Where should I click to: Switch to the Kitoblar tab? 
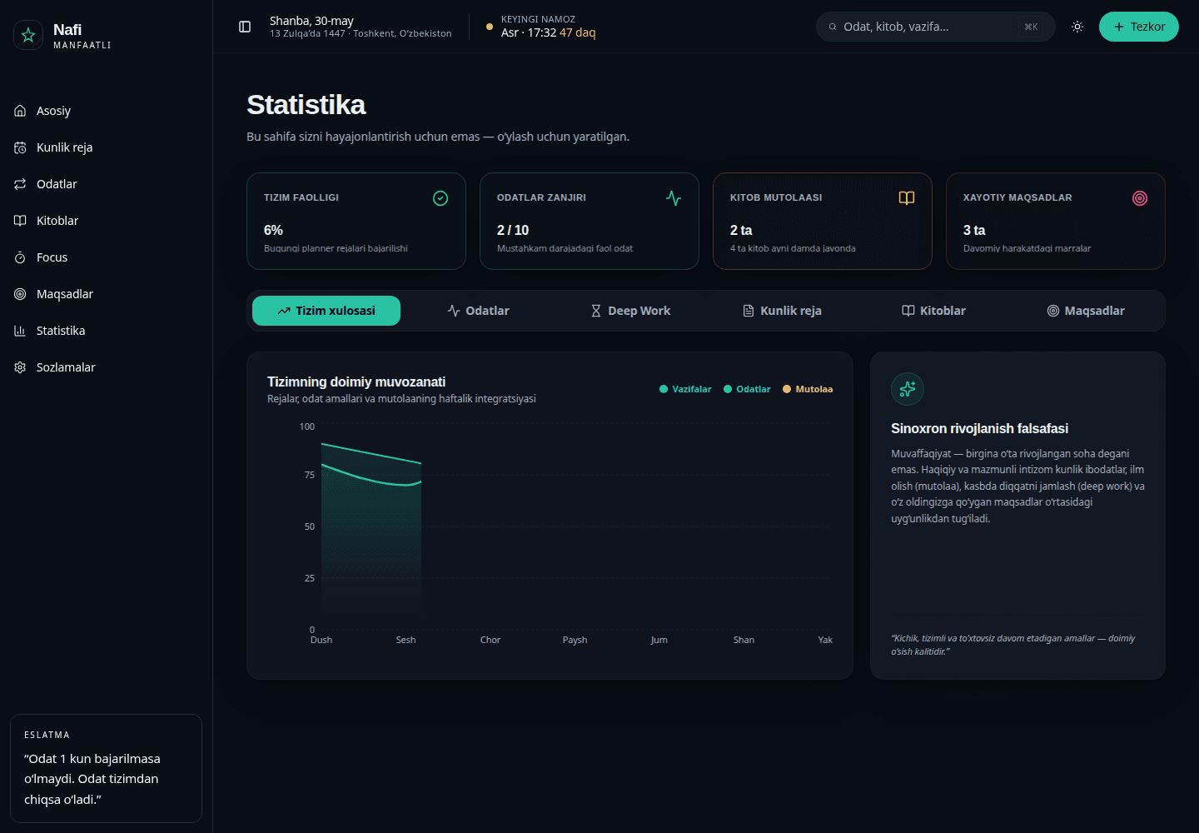point(933,311)
